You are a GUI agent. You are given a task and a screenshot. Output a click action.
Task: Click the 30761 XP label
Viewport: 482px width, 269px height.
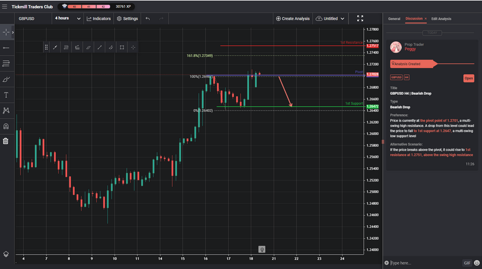124,6
